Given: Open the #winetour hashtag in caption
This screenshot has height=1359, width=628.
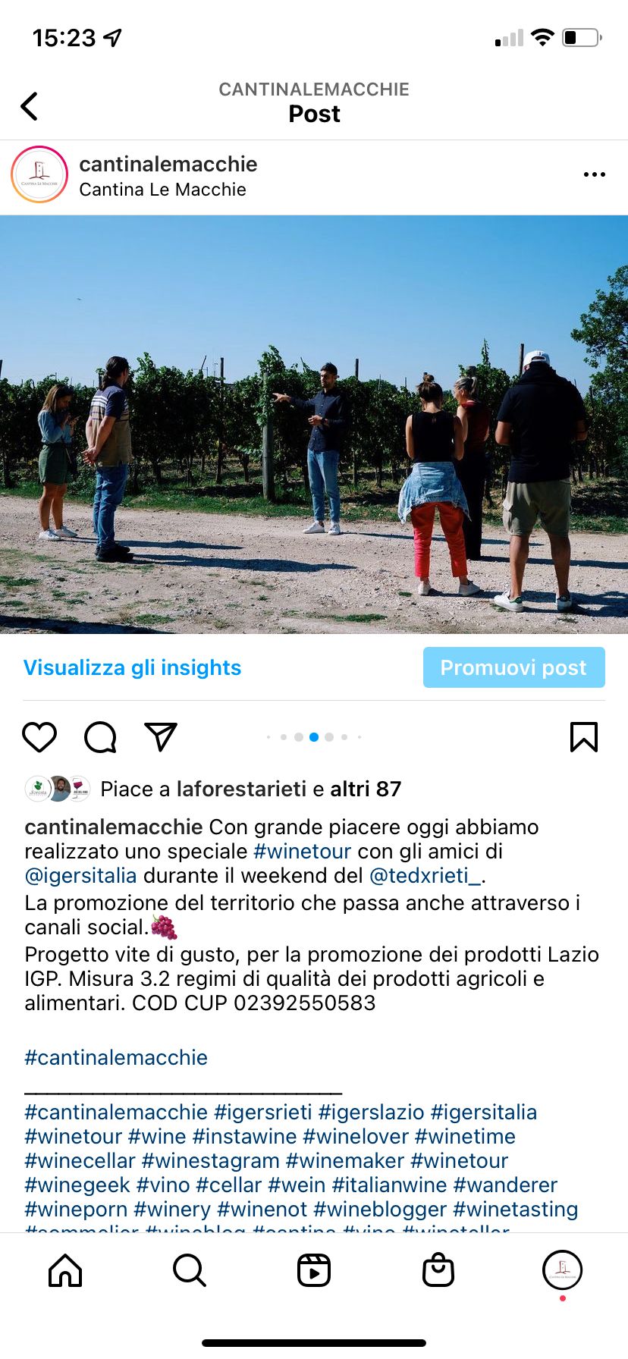Looking at the screenshot, I should pos(303,851).
